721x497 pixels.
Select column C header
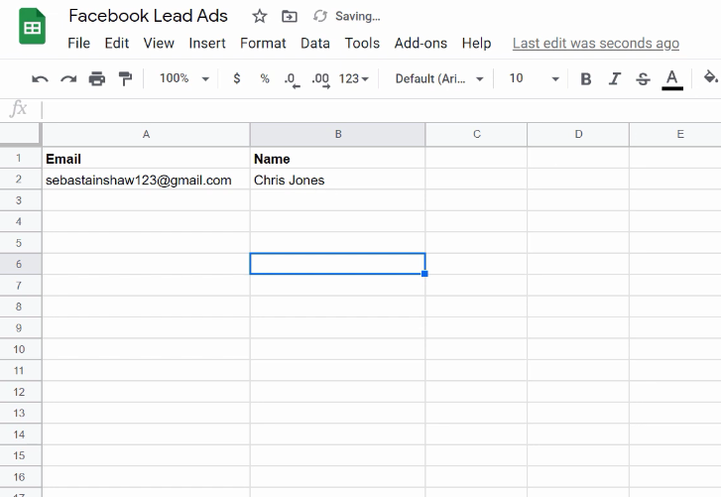click(477, 134)
